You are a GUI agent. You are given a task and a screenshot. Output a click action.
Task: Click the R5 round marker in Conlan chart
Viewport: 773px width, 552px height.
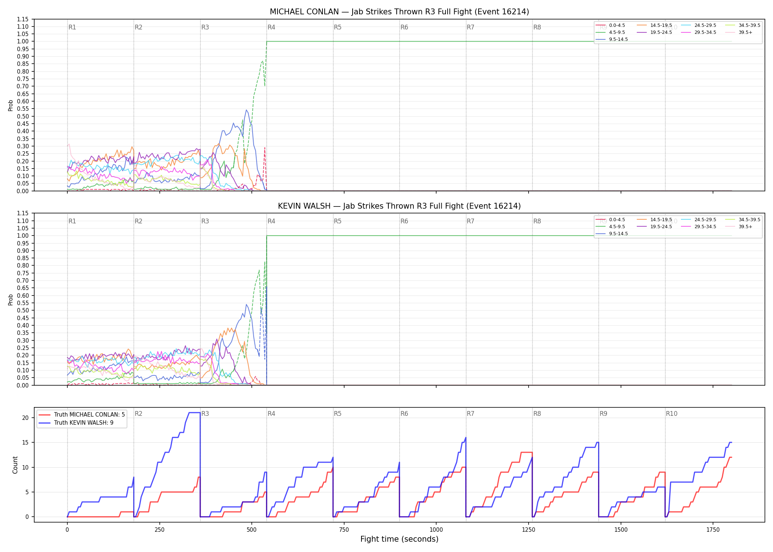pos(338,27)
